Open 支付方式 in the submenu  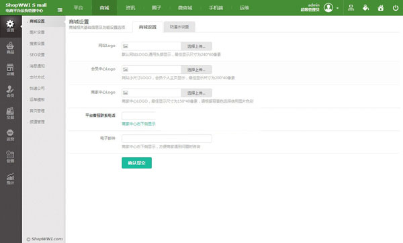pos(37,77)
